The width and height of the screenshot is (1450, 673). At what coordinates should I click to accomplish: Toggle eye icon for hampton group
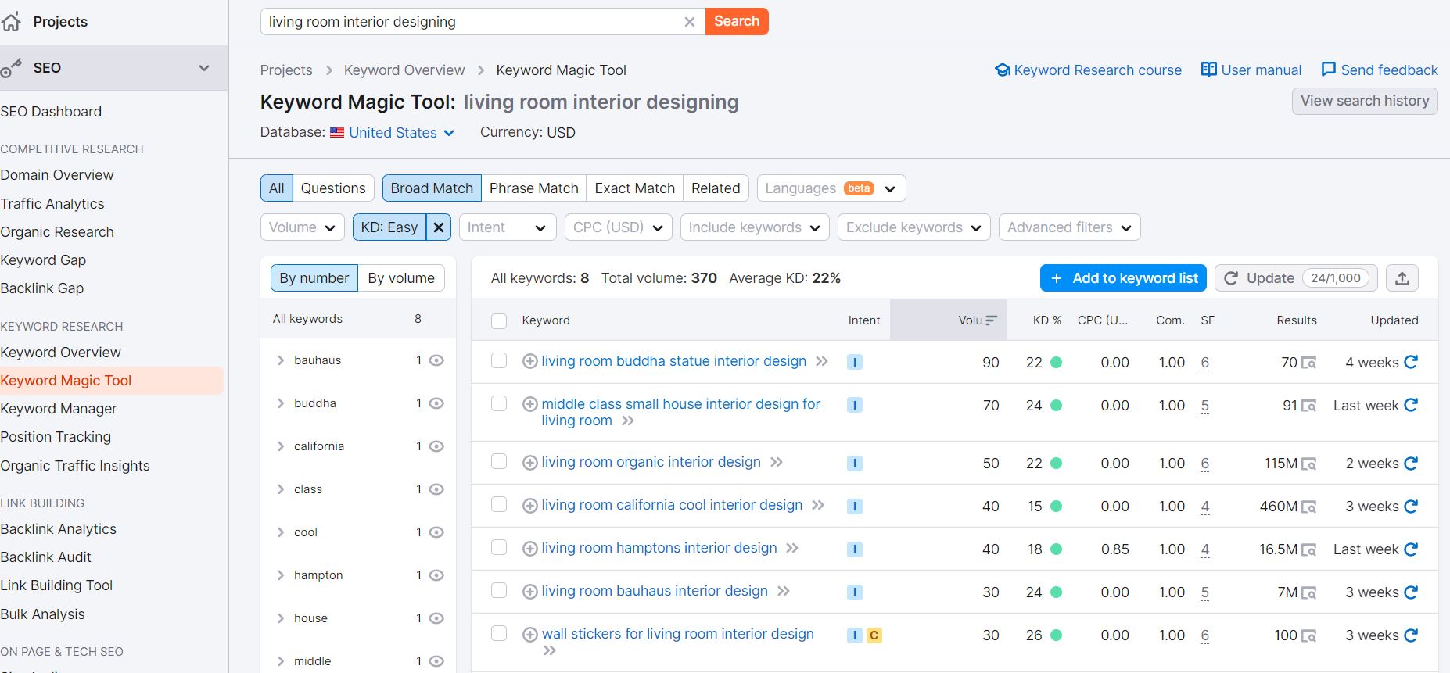click(x=436, y=575)
